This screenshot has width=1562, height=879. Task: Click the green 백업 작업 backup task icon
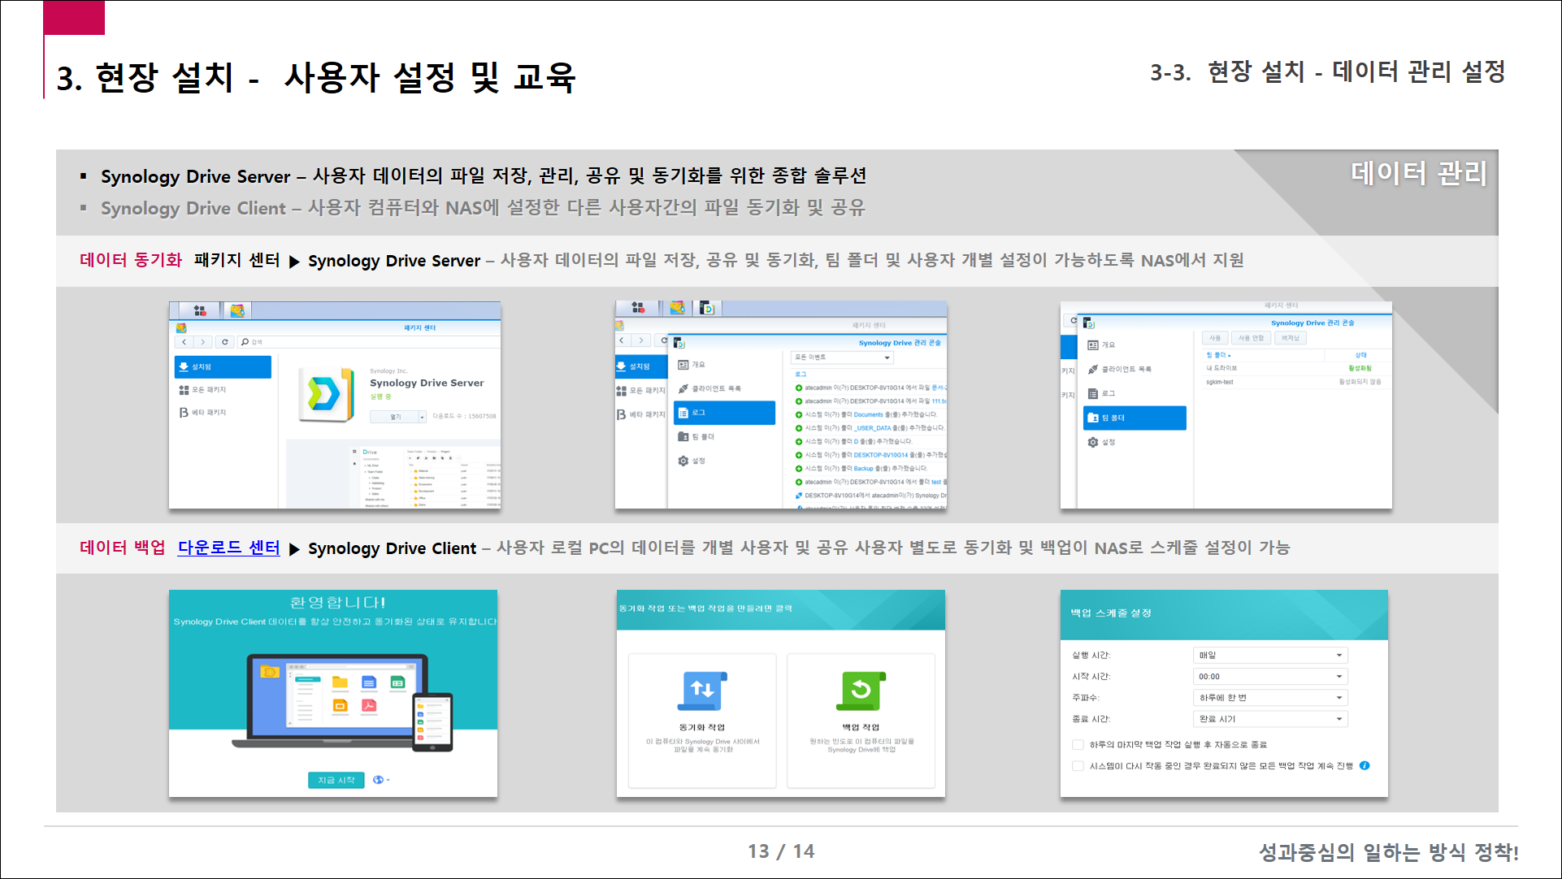(x=861, y=691)
